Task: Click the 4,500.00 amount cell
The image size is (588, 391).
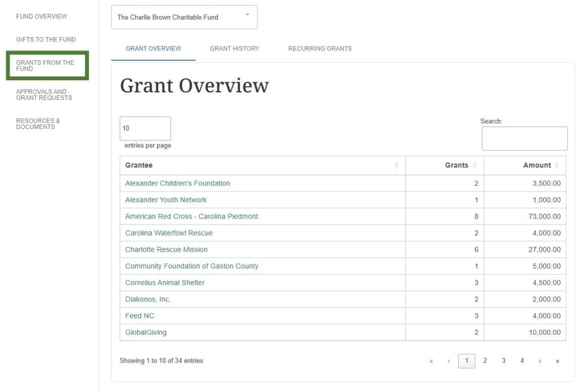Action: tap(525, 283)
